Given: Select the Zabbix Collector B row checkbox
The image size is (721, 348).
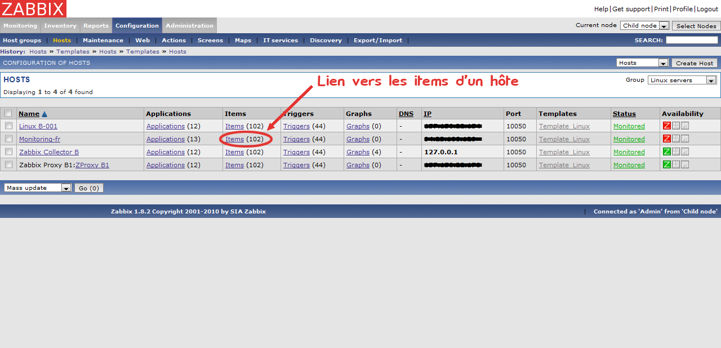Looking at the screenshot, I should 8,152.
